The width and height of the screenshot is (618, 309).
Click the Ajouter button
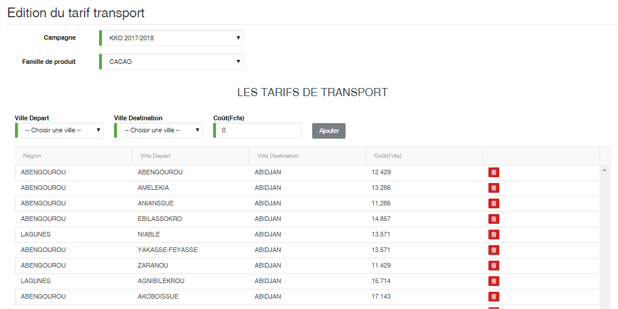tap(329, 131)
